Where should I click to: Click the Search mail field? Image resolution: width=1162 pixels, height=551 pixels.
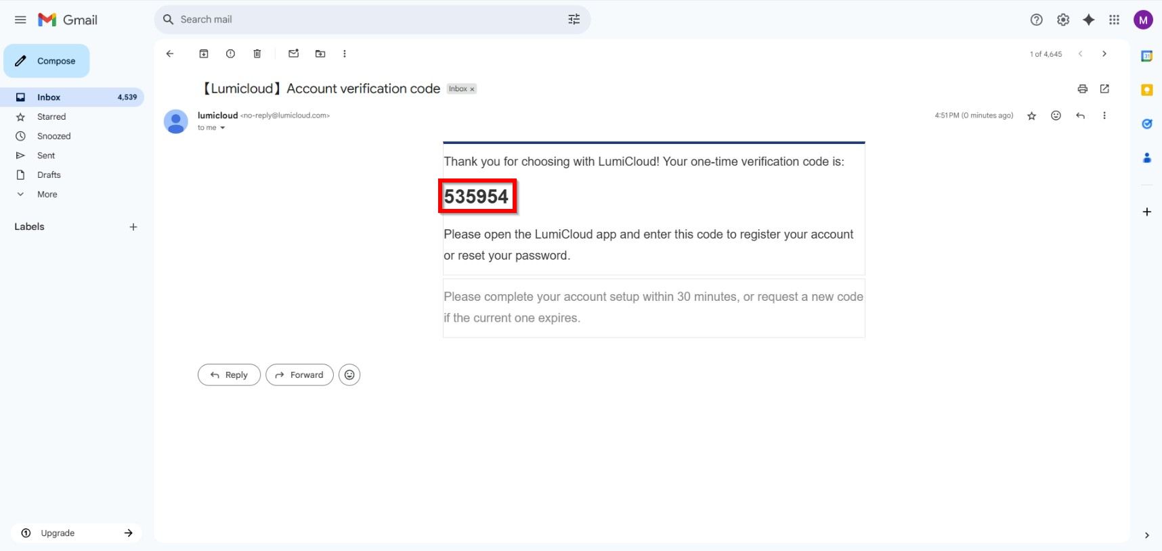[x=366, y=20]
